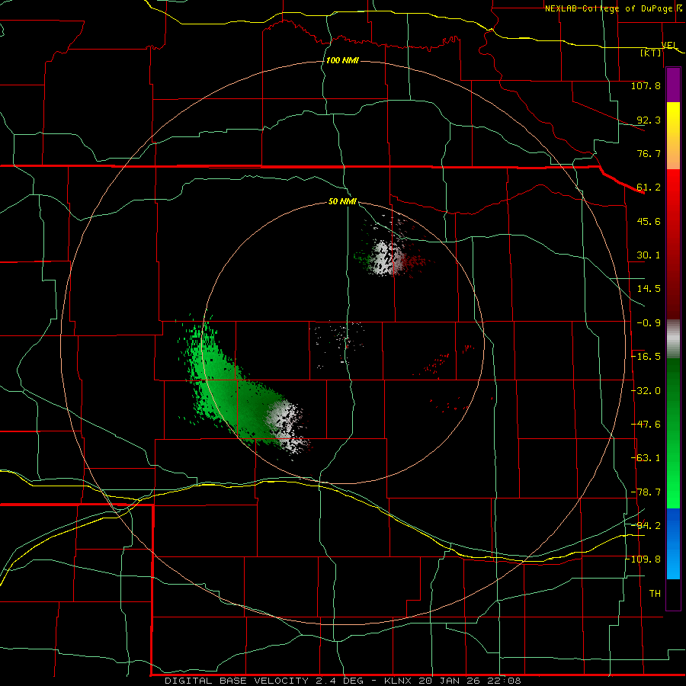Click the blue segment of velocity color bar
Image resolution: width=686 pixels, height=686 pixels.
[x=673, y=543]
